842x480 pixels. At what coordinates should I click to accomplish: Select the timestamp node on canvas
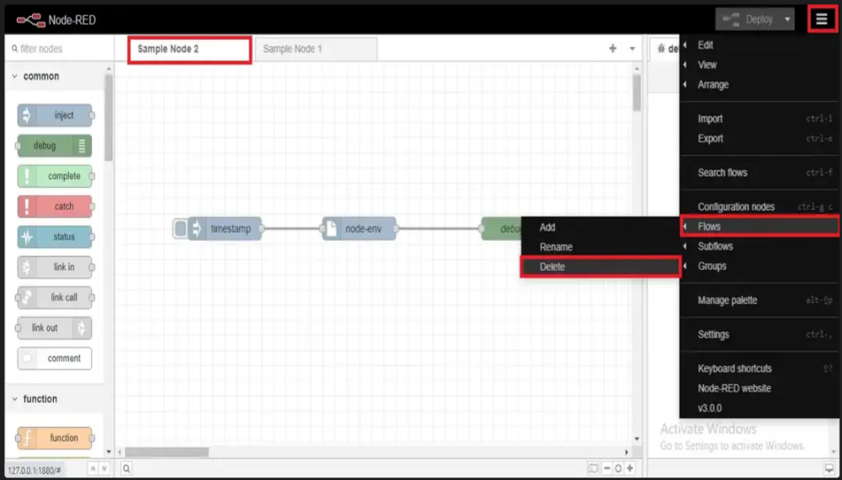(x=225, y=229)
